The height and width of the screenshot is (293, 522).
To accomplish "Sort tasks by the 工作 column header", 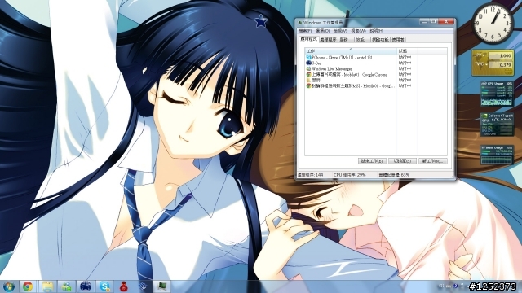I will pyautogui.click(x=351, y=51).
